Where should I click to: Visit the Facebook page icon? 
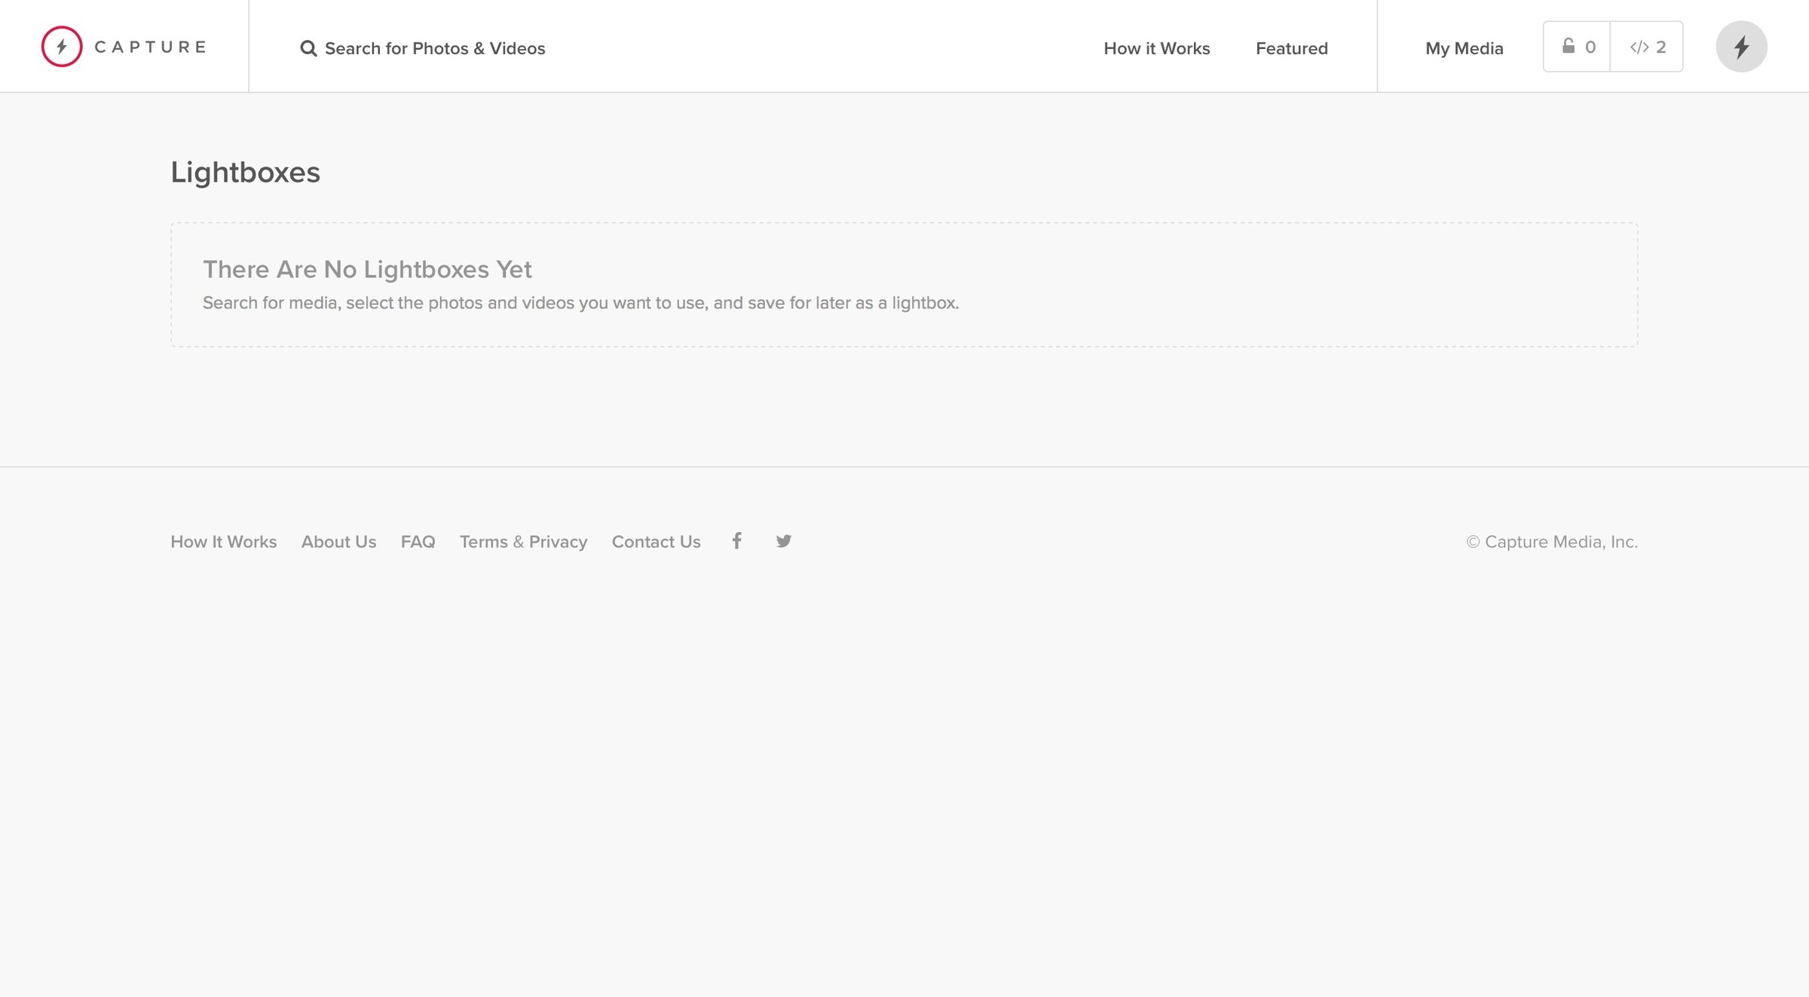737,540
